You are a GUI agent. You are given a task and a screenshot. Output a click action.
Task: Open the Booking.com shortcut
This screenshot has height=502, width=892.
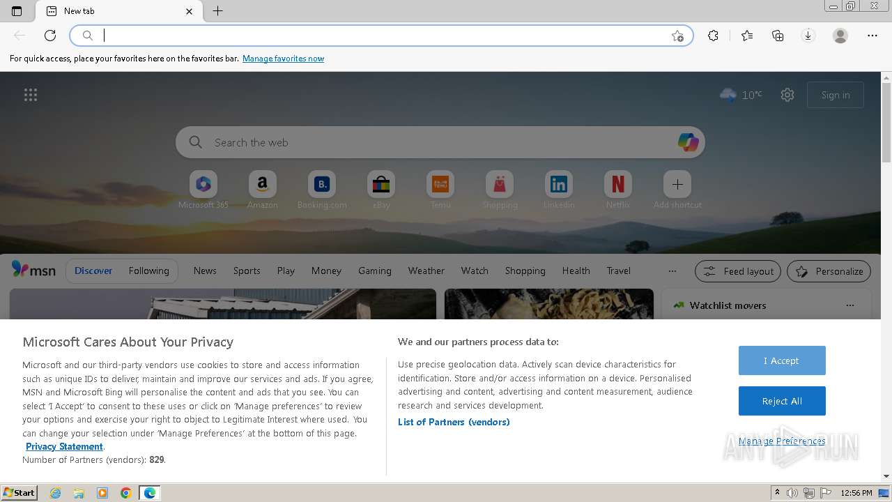[x=322, y=190]
